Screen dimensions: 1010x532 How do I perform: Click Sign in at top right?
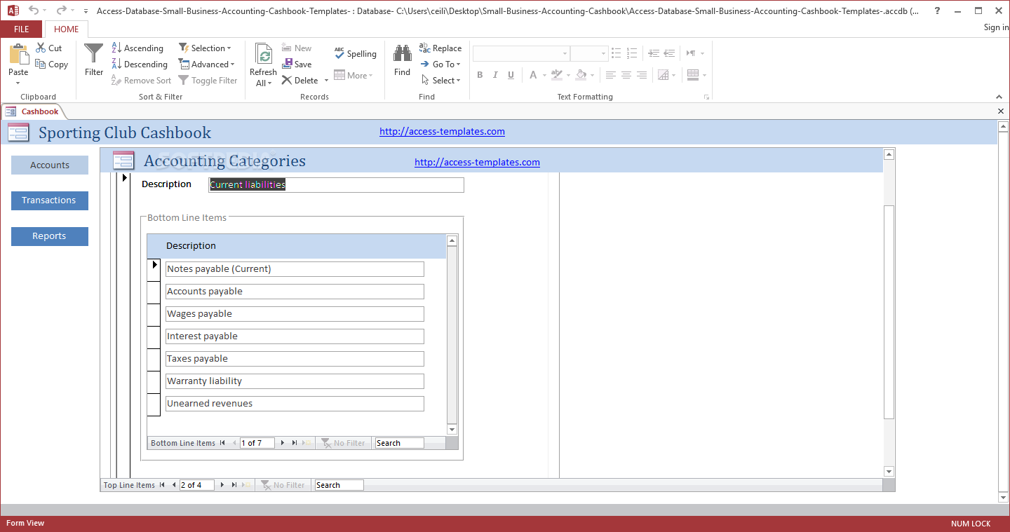(996, 28)
